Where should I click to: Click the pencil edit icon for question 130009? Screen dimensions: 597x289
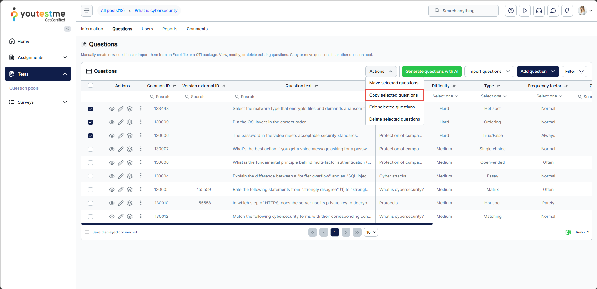121,122
